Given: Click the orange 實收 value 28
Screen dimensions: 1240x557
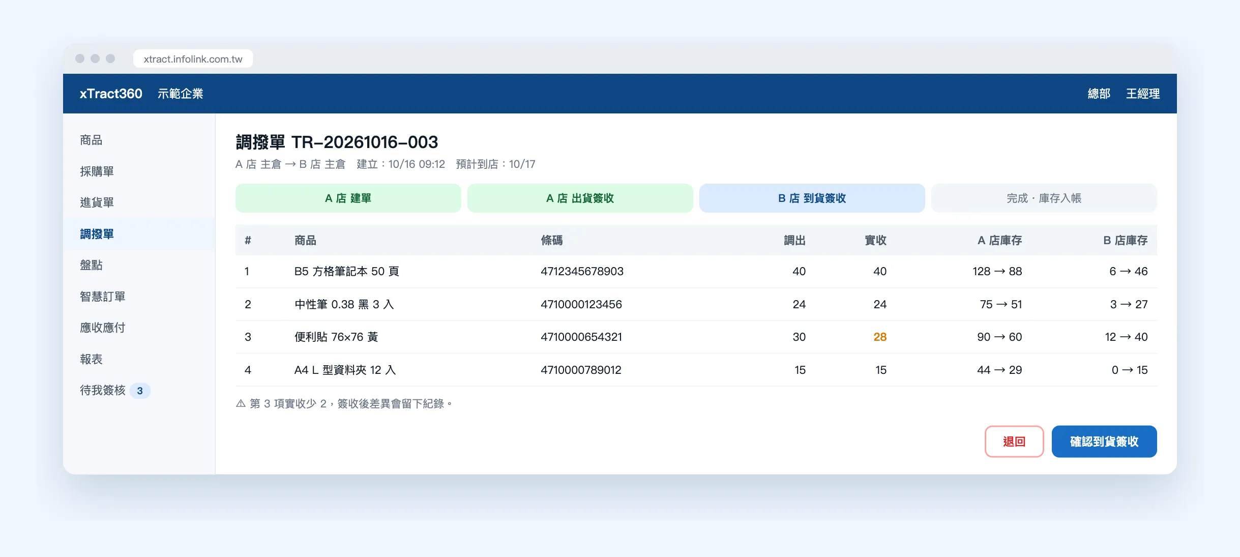Looking at the screenshot, I should point(880,337).
